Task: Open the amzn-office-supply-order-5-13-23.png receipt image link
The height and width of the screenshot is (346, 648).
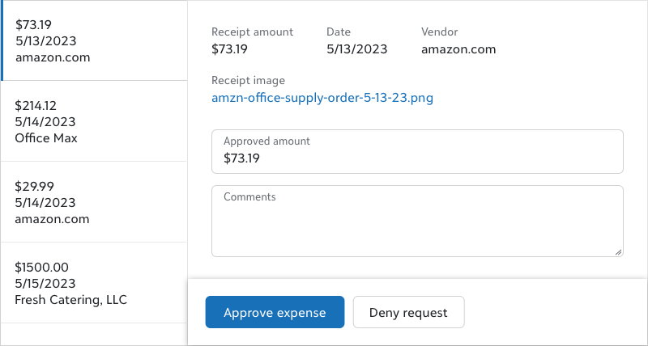Action: pyautogui.click(x=322, y=98)
